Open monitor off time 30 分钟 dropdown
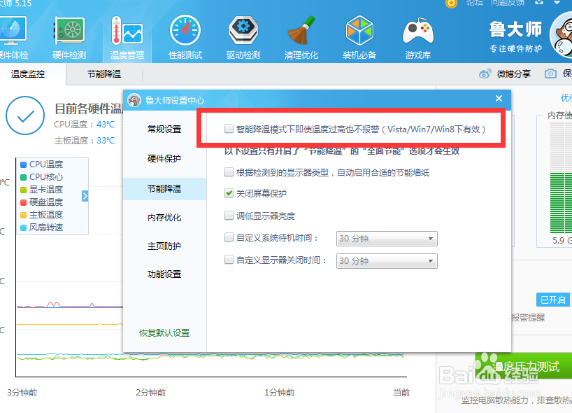This screenshot has width=572, height=413. tap(387, 260)
